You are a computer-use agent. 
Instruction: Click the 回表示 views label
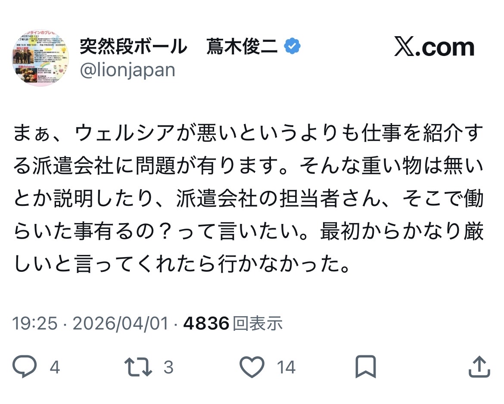tap(258, 323)
